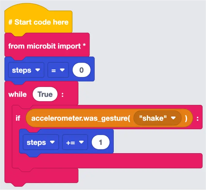The image size is (206, 190).
Task: Click the arrow beside the = sign
Action: tap(62, 70)
